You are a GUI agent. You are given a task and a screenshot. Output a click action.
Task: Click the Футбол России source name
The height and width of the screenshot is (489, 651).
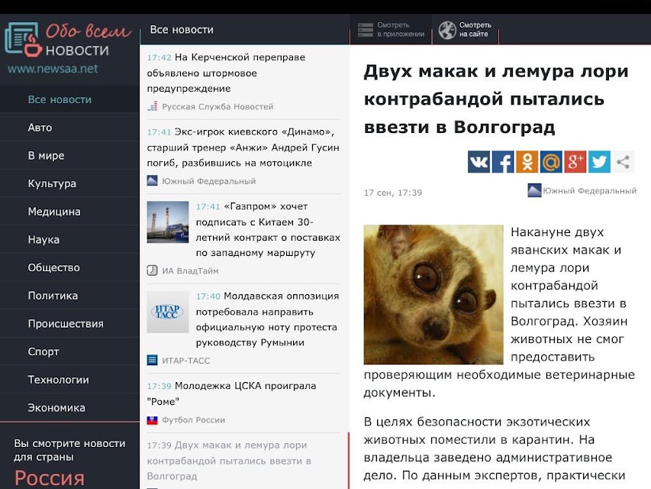click(194, 420)
